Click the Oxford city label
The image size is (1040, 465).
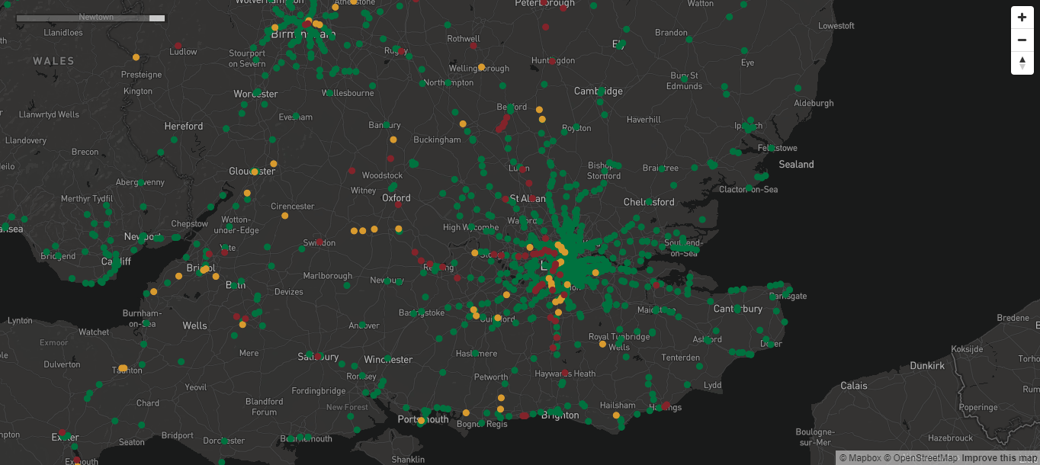396,197
